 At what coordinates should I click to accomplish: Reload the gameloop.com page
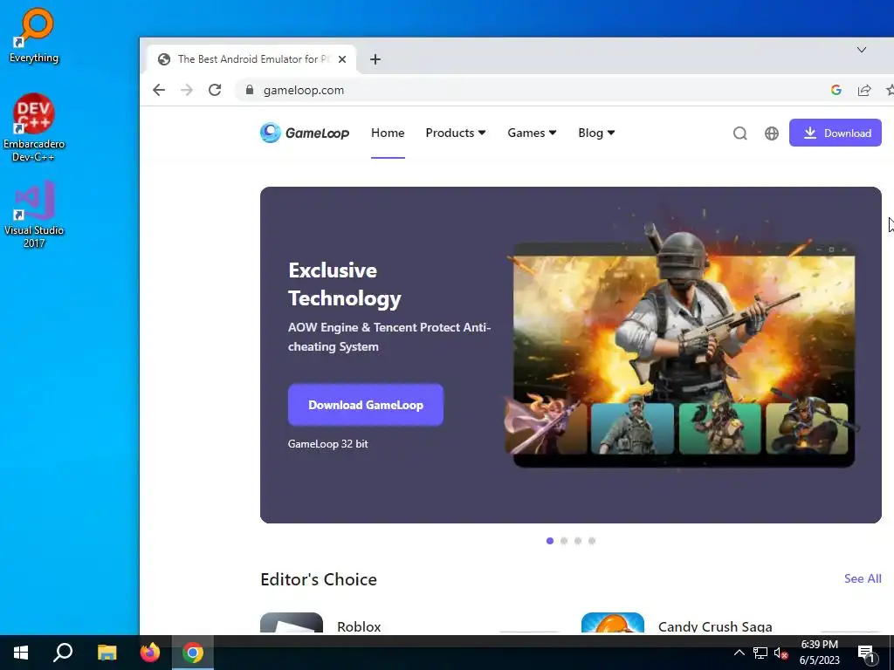pos(215,90)
